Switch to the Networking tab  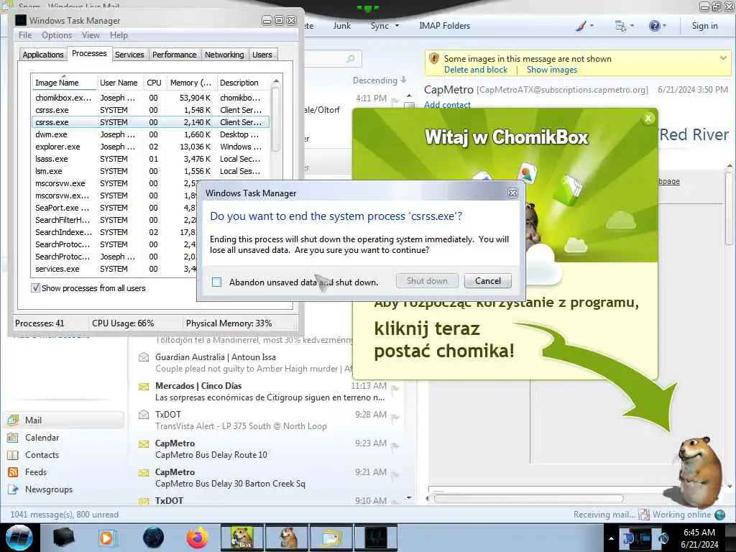point(224,55)
